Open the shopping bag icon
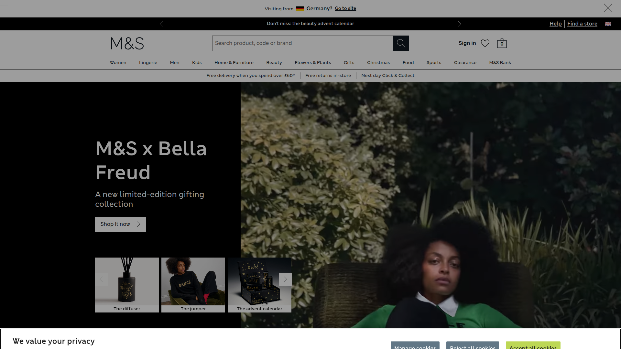 (502, 43)
